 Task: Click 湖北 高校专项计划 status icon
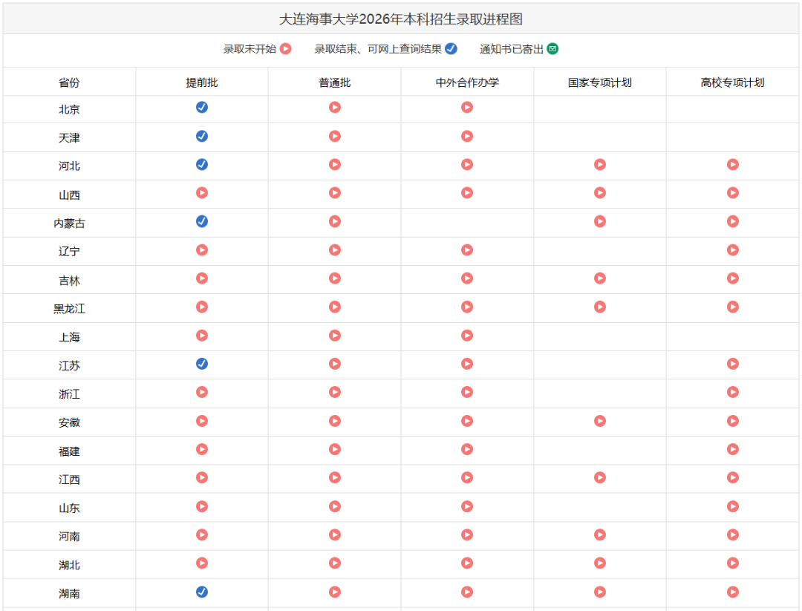733,563
